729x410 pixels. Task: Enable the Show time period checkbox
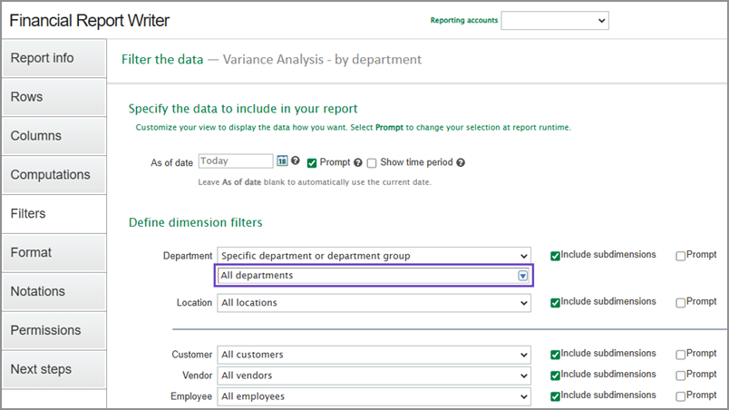point(372,163)
